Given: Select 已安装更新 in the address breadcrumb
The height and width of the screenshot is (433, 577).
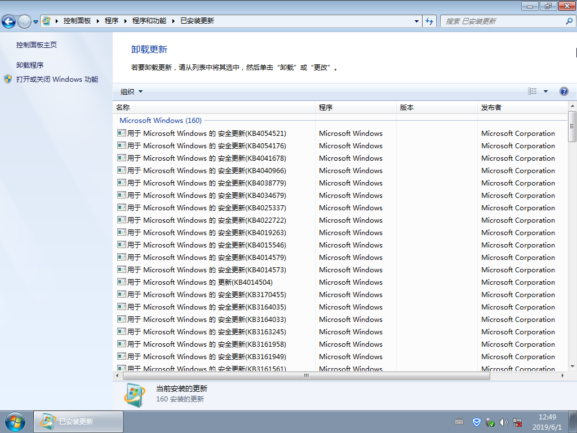Looking at the screenshot, I should [x=197, y=21].
